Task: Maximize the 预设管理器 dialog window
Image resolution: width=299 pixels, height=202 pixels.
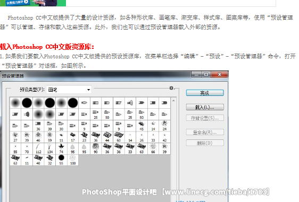Action: 206,75
